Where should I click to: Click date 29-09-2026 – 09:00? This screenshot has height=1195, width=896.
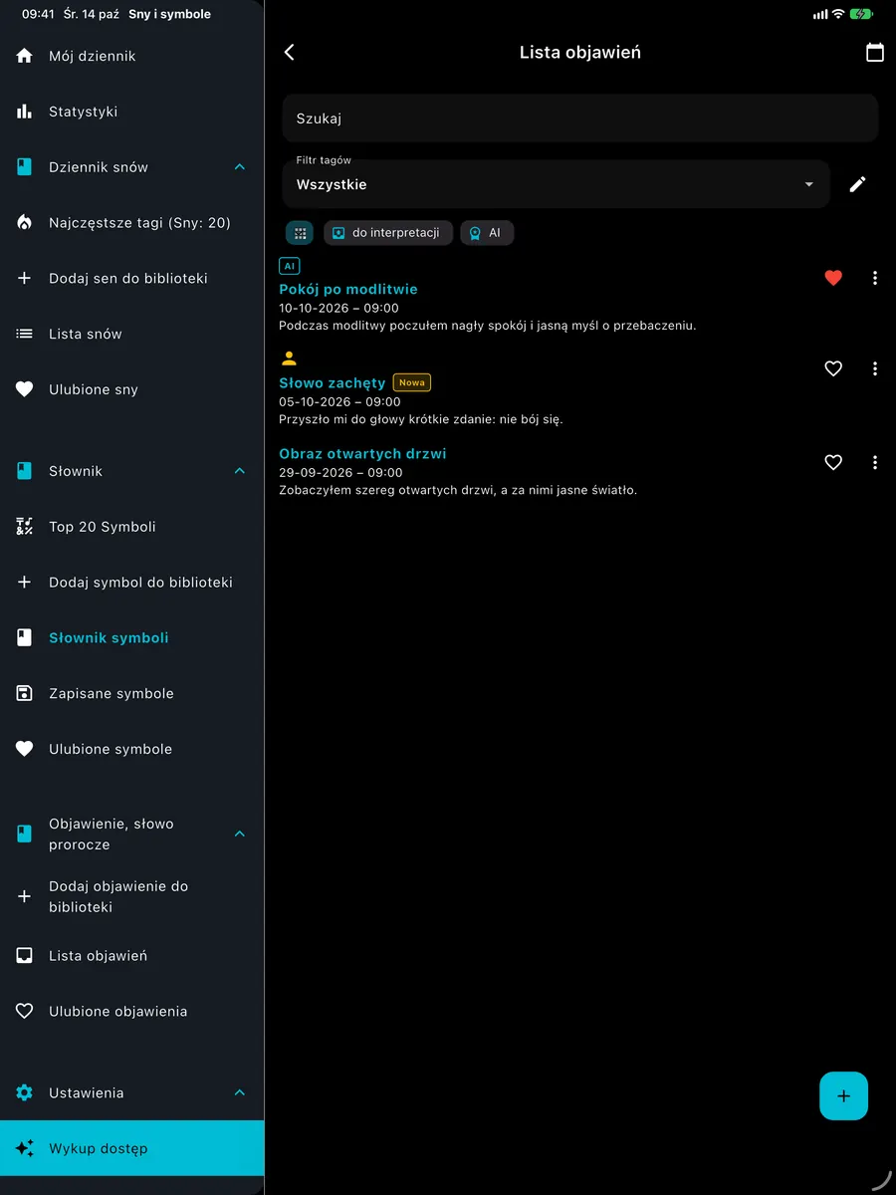tap(340, 472)
